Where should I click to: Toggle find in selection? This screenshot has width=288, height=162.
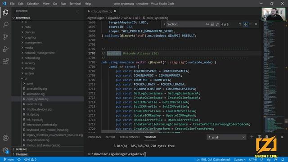pyautogui.click(x=250, y=24)
